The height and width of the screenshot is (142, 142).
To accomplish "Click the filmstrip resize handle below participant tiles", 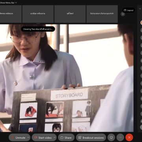I will [x=38, y=24].
